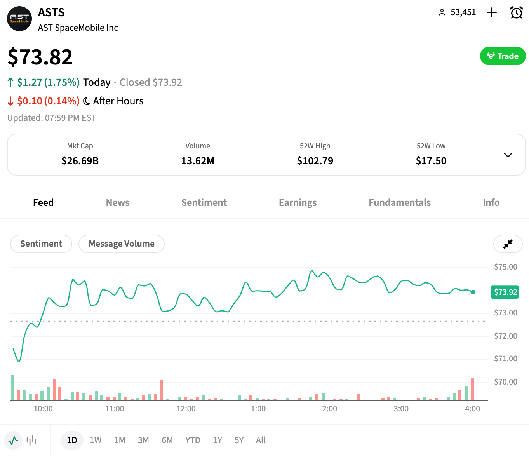Open the Fundamentals tab
Image resolution: width=529 pixels, height=456 pixels.
coord(400,203)
